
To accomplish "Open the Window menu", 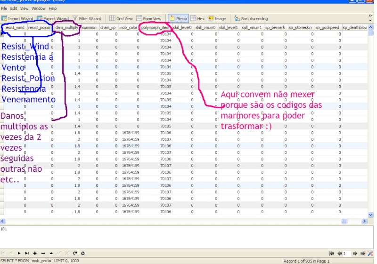I will pyautogui.click(x=39, y=8).
